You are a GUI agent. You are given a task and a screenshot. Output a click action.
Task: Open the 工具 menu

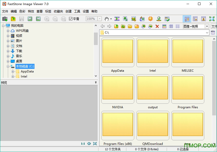point(77,11)
